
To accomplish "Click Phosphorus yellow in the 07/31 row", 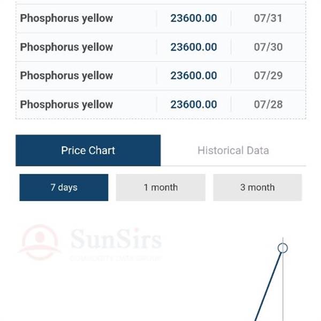I will click(66, 18).
